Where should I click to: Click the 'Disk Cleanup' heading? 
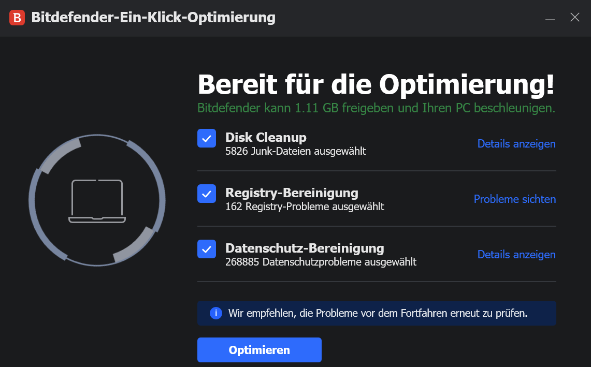(x=266, y=137)
